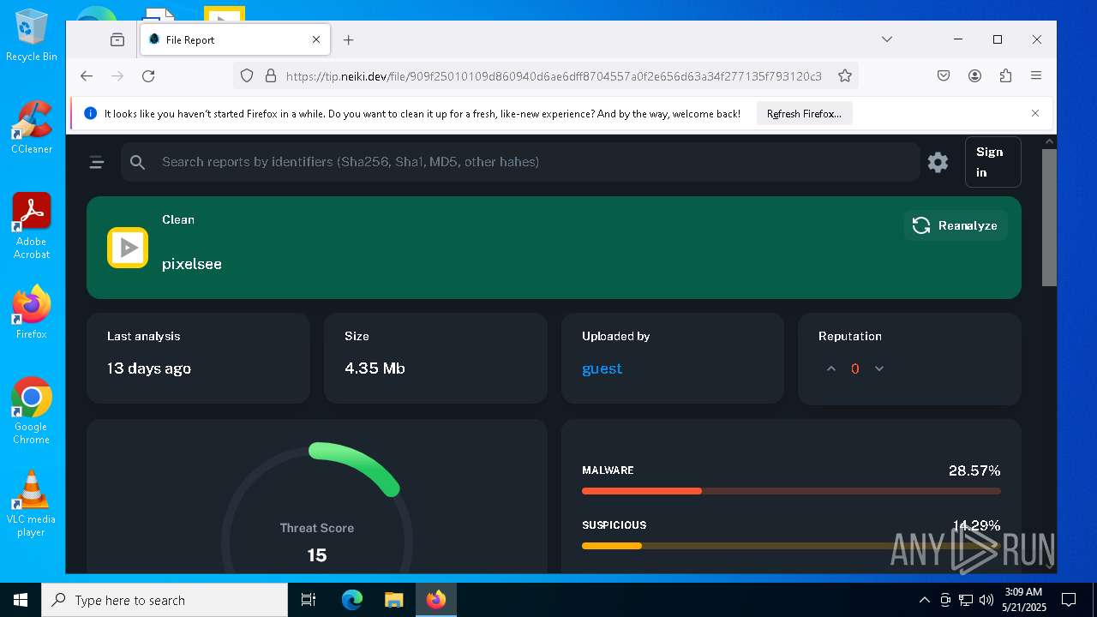
Task: Click the Threat Score gauge
Action: pos(317,507)
